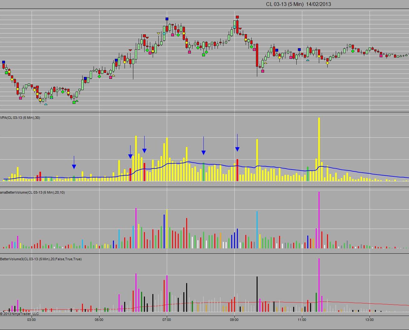This screenshot has height=330, width=409.
Task: Select the tallest magenta bar in the anaBetterVolume panel
Action: coord(319,220)
